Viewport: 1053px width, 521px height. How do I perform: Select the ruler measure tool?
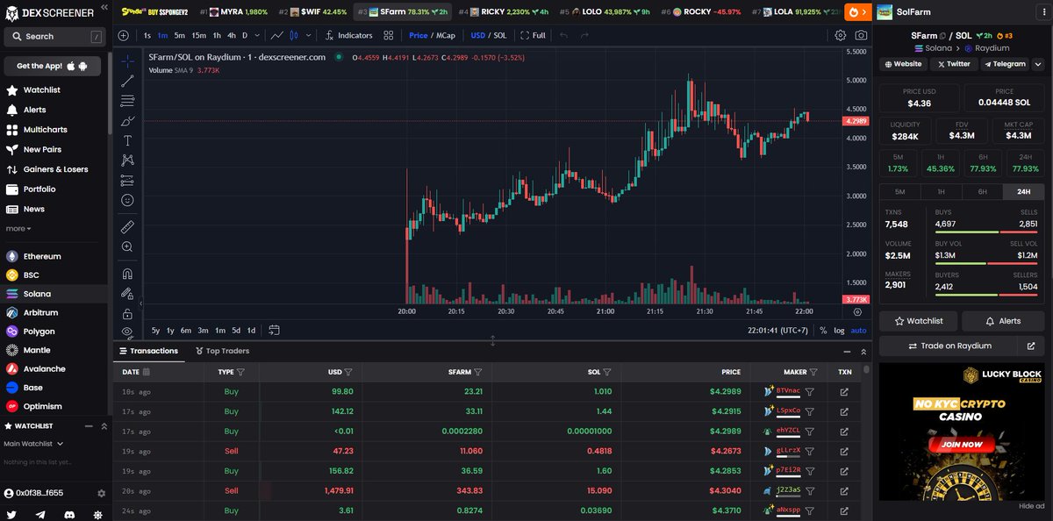point(128,227)
